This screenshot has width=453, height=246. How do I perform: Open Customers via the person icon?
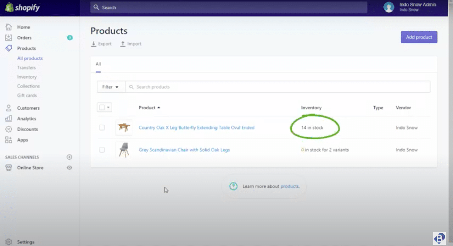(8, 108)
